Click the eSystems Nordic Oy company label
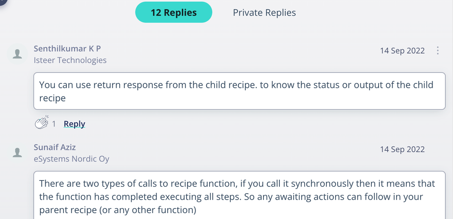Viewport: 453px width, 219px height. 71,159
